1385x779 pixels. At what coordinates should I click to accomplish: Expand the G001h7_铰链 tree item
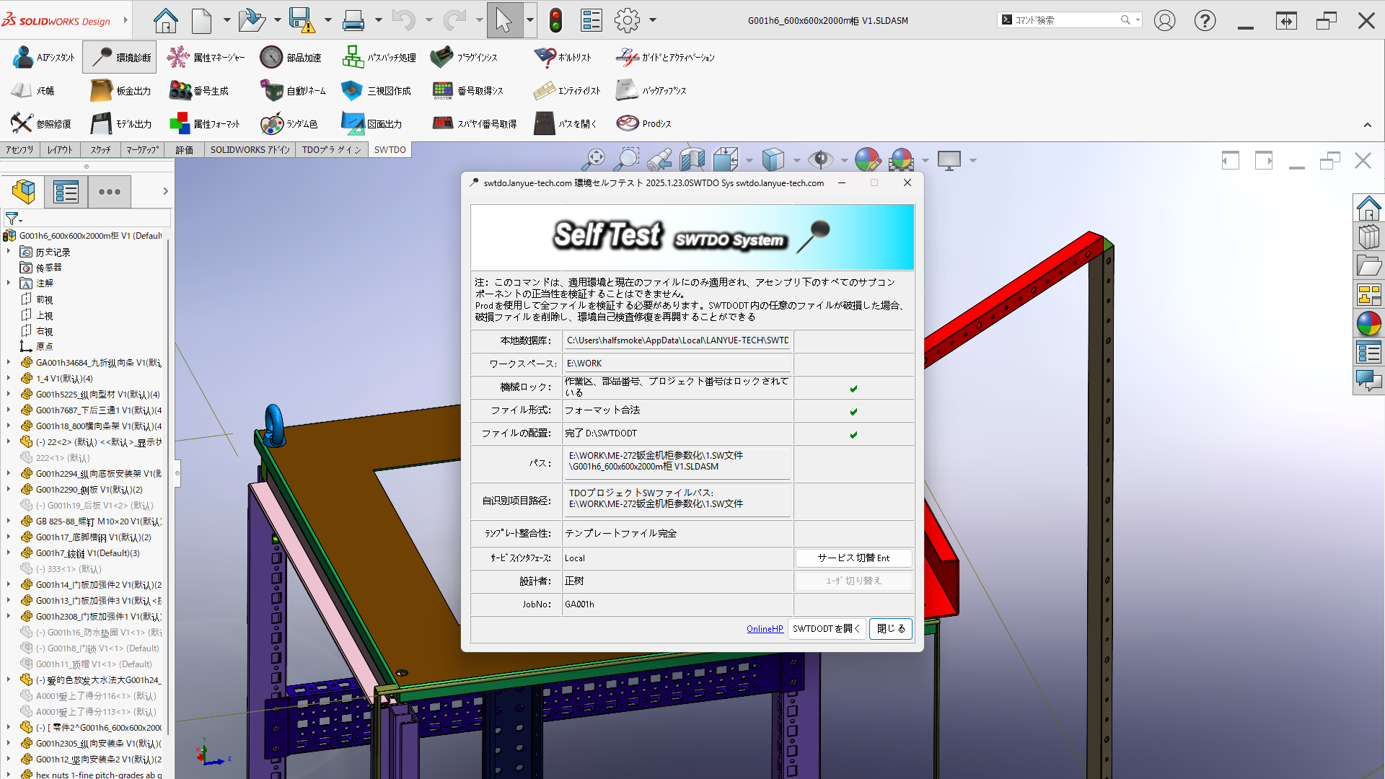(9, 553)
